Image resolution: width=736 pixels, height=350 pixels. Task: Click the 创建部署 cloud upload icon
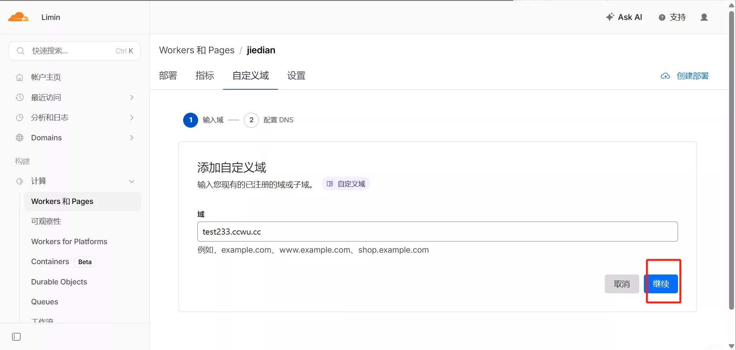665,76
